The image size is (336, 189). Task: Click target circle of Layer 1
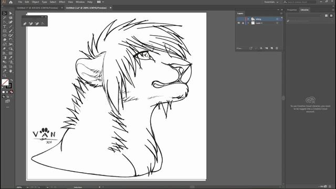click(277, 23)
